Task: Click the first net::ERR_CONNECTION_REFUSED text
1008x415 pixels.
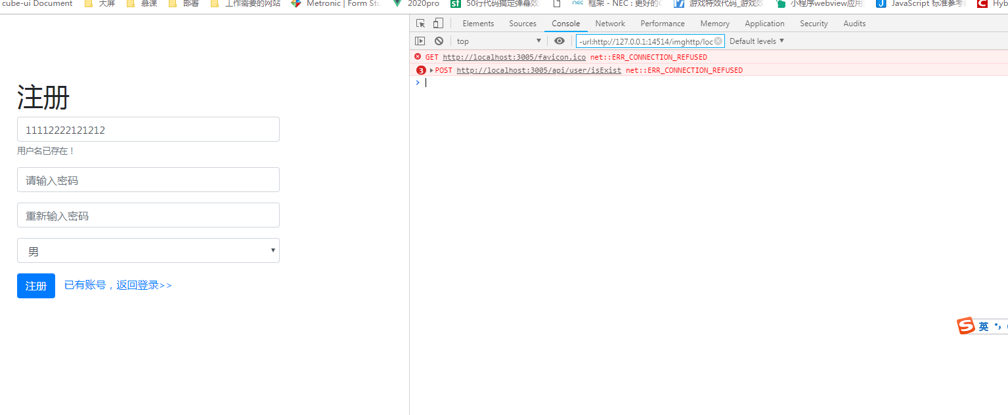Action: (649, 57)
